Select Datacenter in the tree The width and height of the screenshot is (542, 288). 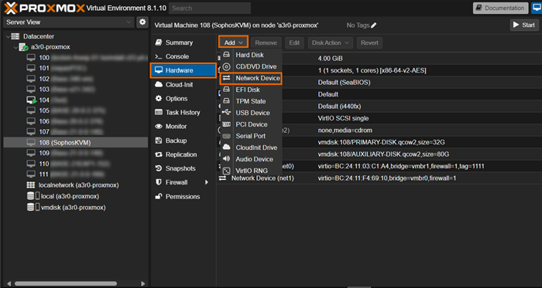tap(39, 36)
